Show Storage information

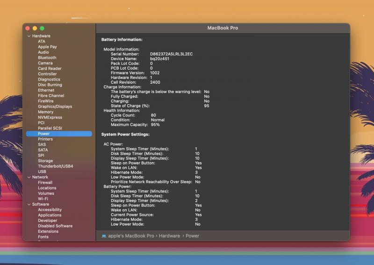(45, 161)
